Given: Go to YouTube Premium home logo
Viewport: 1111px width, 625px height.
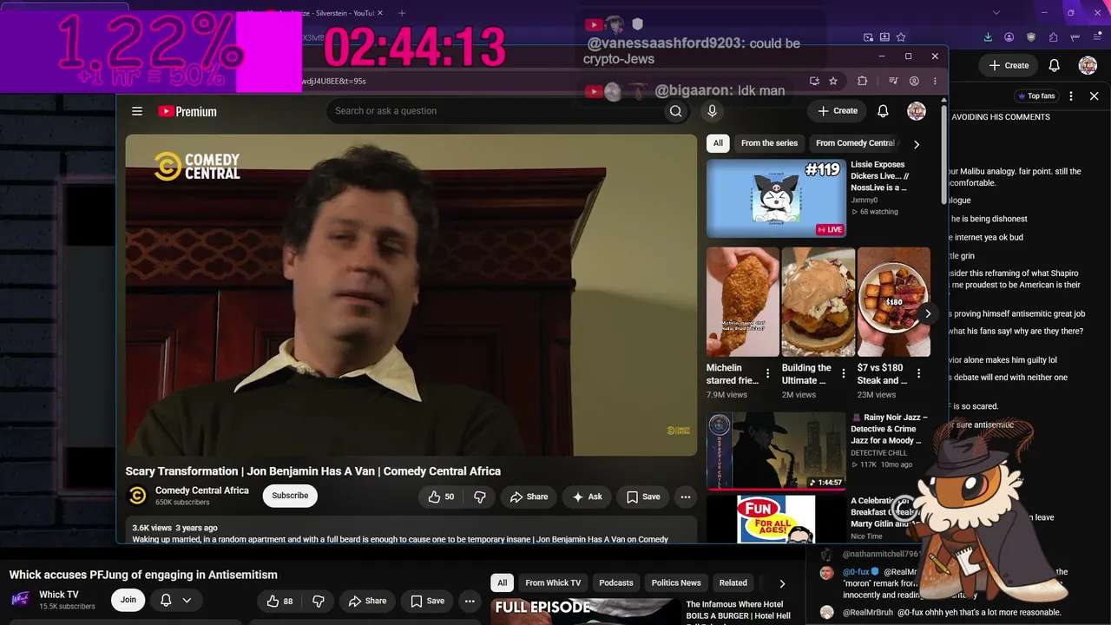Looking at the screenshot, I should (x=187, y=111).
